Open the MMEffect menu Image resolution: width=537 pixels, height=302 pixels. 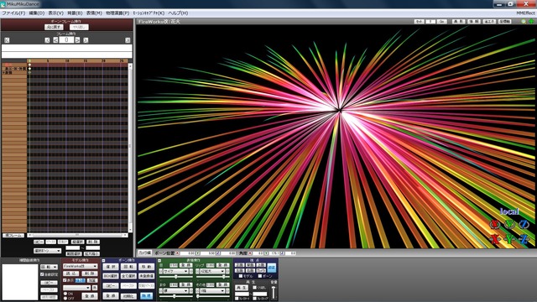click(x=525, y=13)
